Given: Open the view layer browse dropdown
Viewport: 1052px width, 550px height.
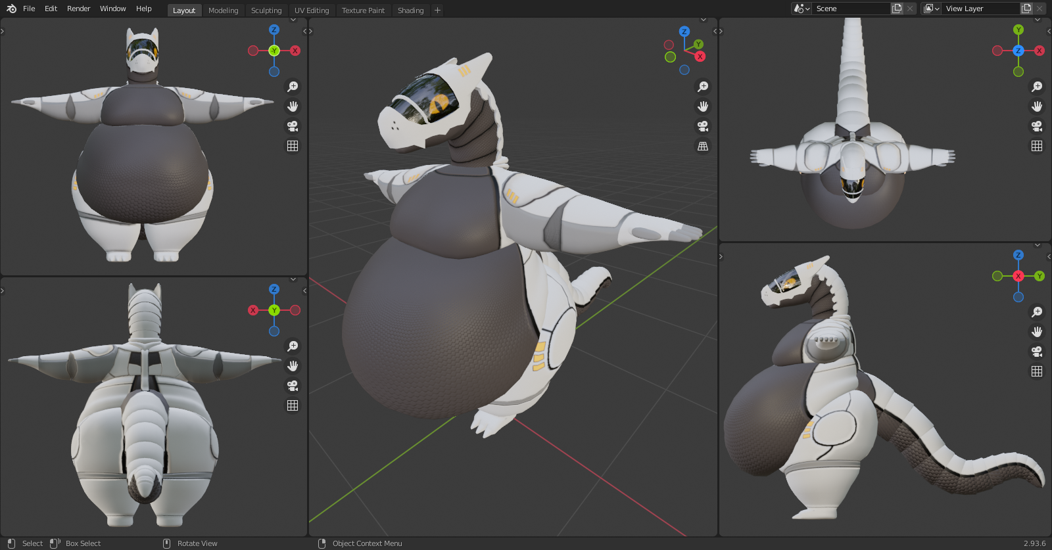Looking at the screenshot, I should coord(931,9).
